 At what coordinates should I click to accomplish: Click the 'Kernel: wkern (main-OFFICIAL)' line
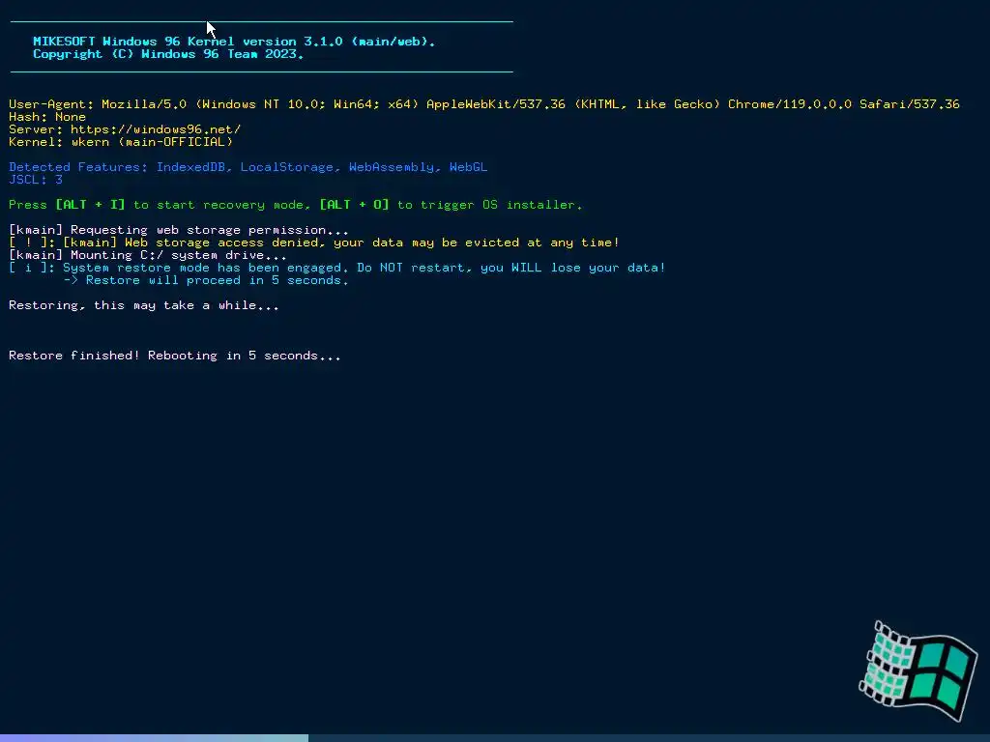point(121,142)
